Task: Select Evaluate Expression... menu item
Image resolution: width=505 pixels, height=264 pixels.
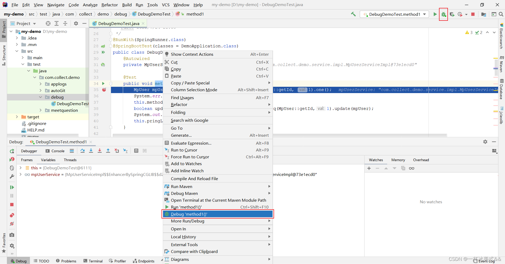Action: [218, 143]
